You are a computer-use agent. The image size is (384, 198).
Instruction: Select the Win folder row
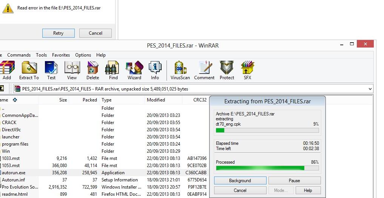[104, 151]
